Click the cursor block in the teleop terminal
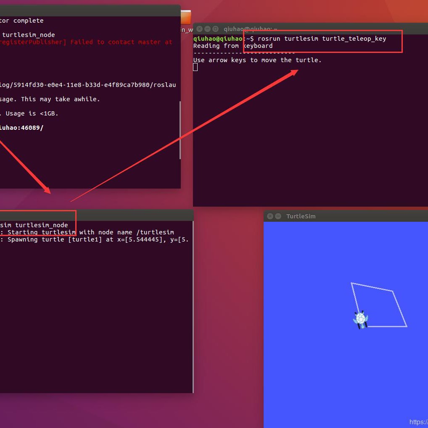 (195, 67)
